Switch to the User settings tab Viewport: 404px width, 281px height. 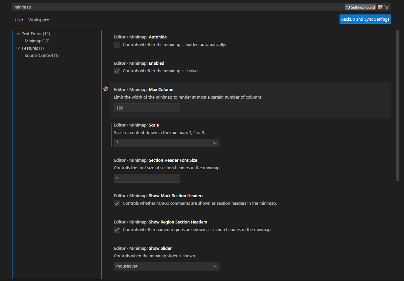tap(19, 20)
